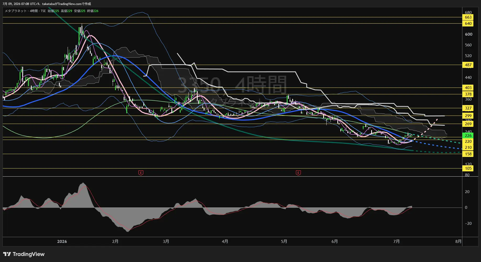Click the TradingView logo
Image resolution: width=481 pixels, height=262 pixels.
(24, 254)
